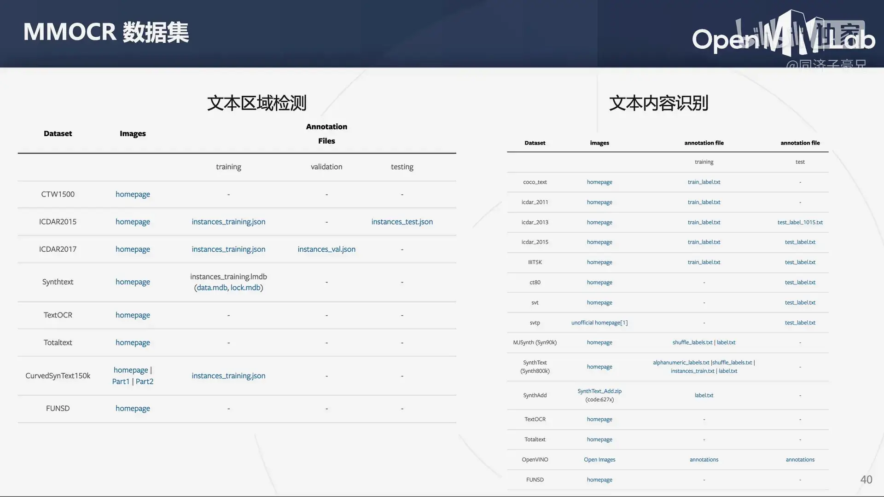
Task: Open the coco_text homepage link
Action: coord(599,182)
